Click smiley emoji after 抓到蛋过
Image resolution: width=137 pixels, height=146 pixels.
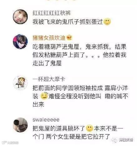[x=107, y=22]
